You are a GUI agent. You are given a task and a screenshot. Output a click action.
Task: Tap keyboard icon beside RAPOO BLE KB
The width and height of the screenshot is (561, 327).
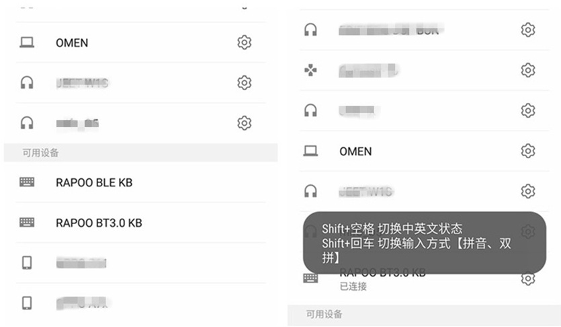(x=27, y=182)
